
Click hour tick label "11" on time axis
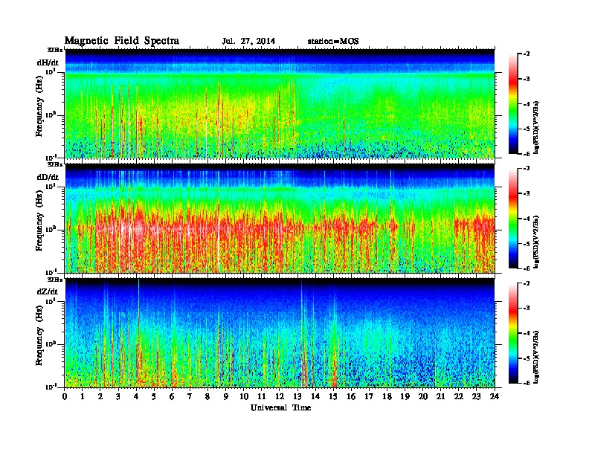262,396
